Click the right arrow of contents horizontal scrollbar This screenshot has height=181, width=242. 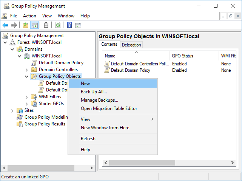[x=232, y=163]
